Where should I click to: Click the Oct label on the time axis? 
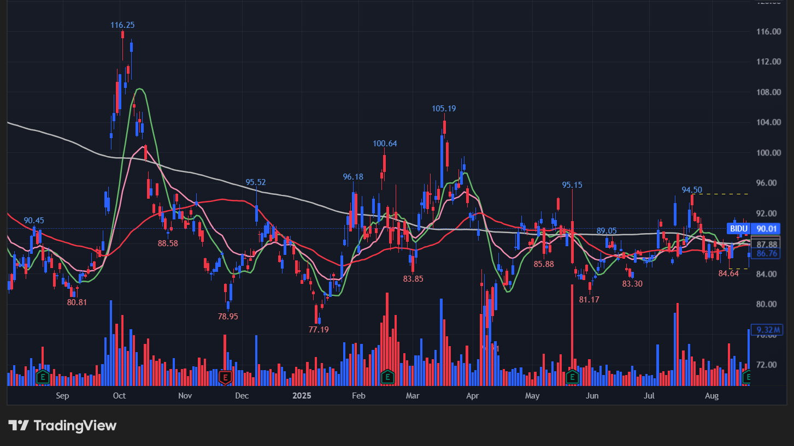[119, 396]
